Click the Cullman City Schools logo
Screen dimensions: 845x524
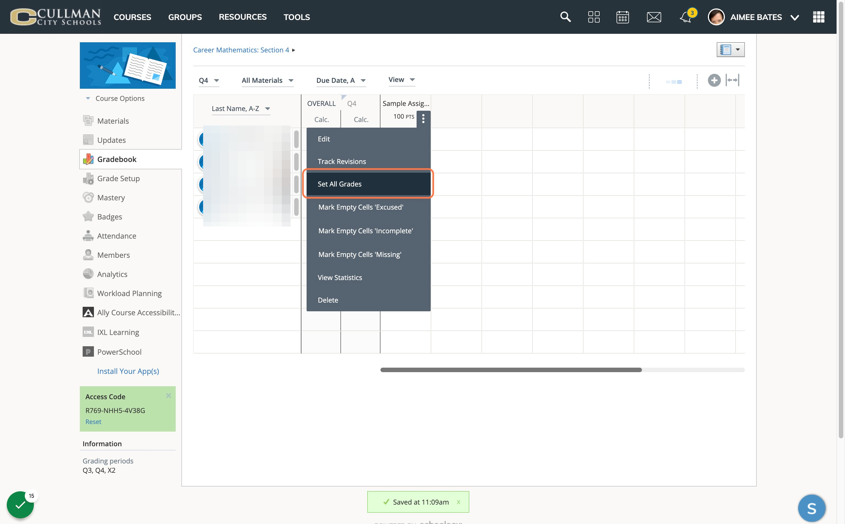pyautogui.click(x=56, y=17)
